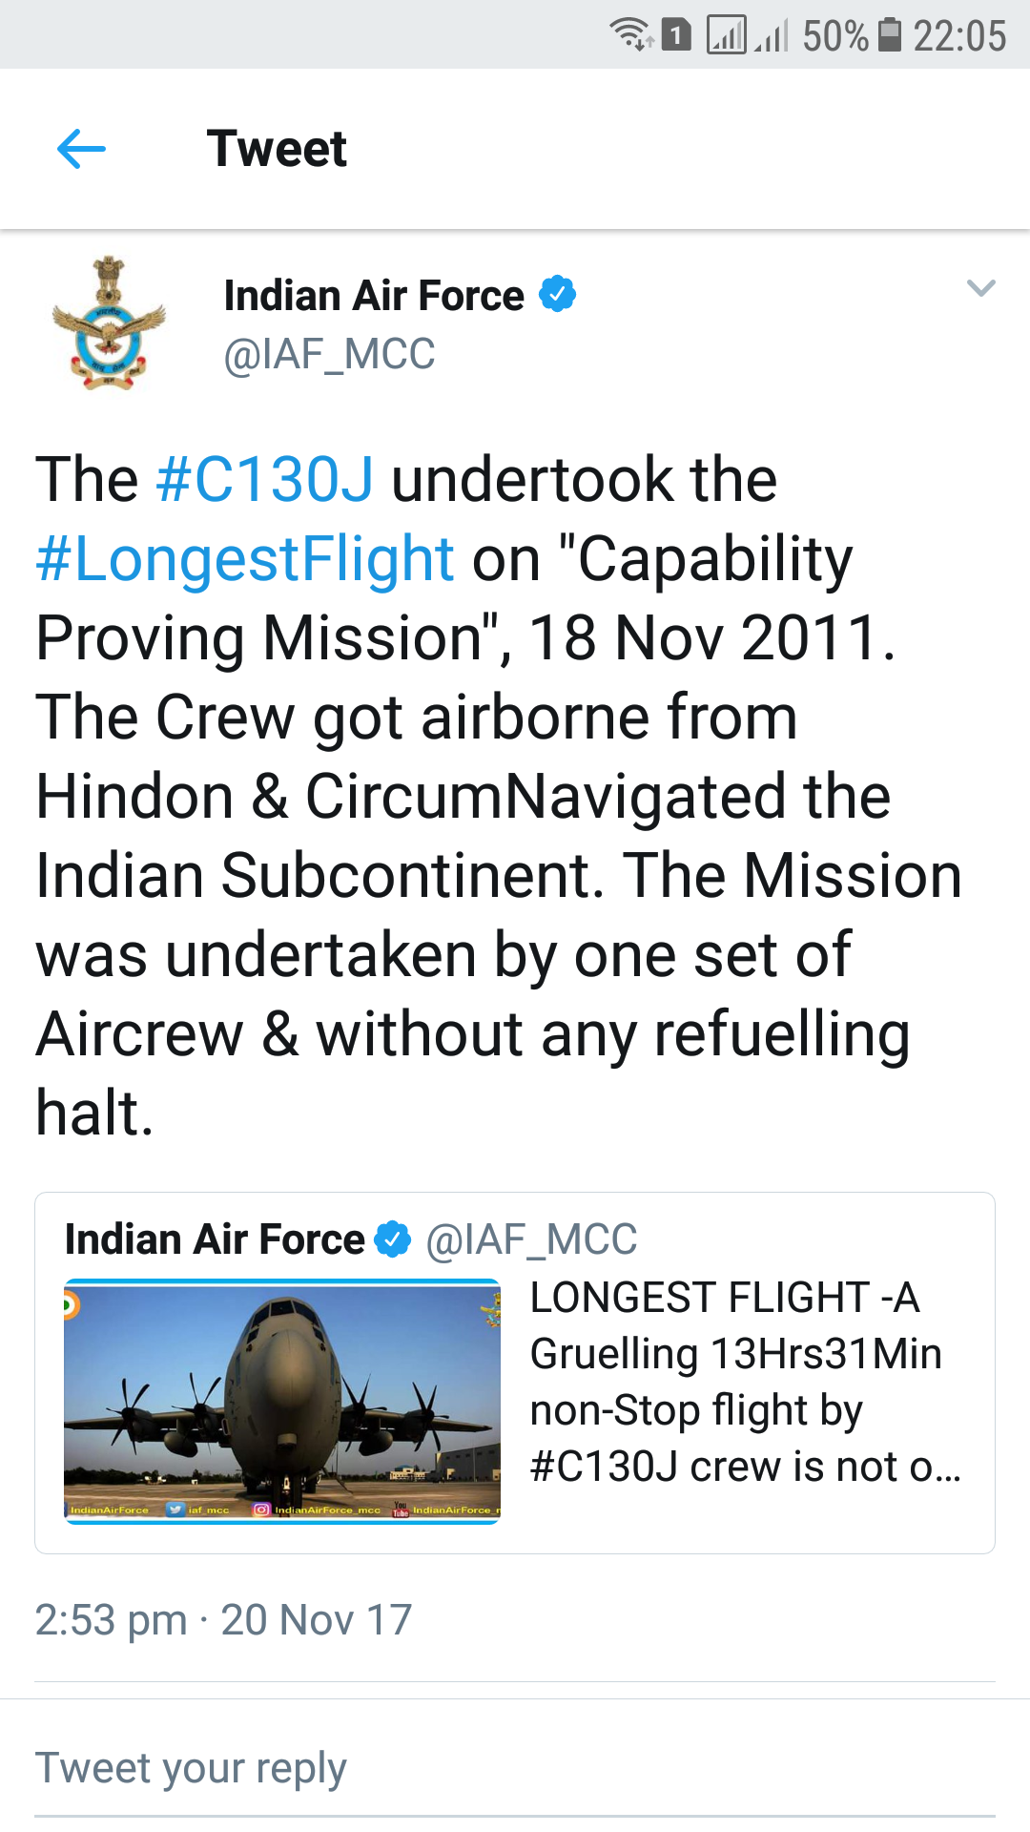Tap the Tweet header title
This screenshot has width=1030, height=1832.
pyautogui.click(x=277, y=149)
